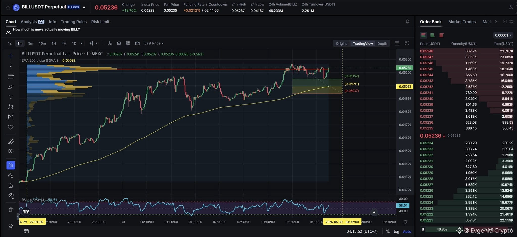The width and height of the screenshot is (517, 237).
Task: Toggle hide all drawings eye
Action: point(11,195)
